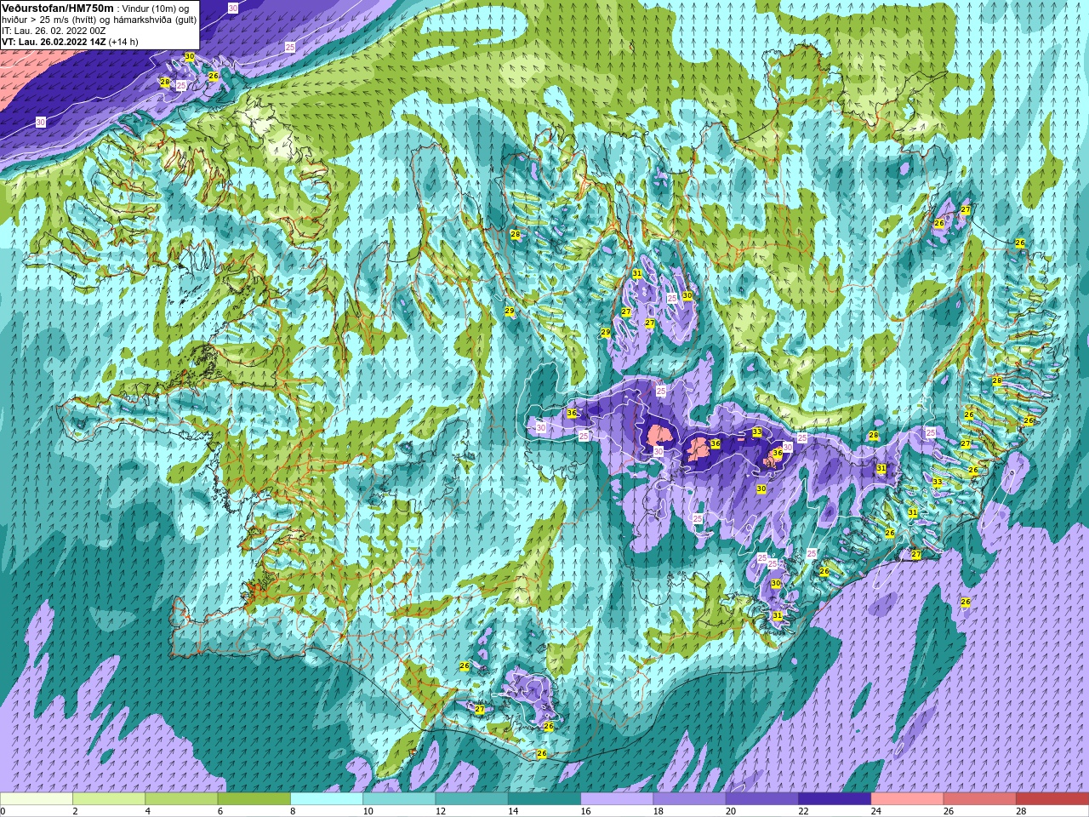Image resolution: width=1089 pixels, height=817 pixels.
Task: Click the legend scale value 16
Action: [x=586, y=811]
